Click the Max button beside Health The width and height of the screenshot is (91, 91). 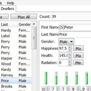[x=78, y=55]
